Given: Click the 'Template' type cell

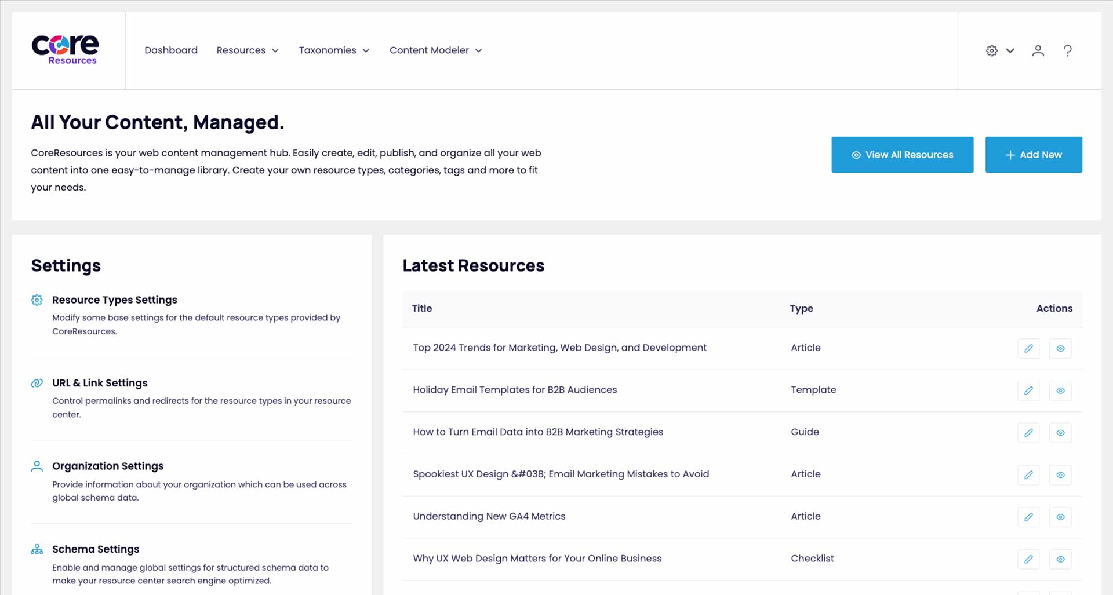Looking at the screenshot, I should point(813,390).
